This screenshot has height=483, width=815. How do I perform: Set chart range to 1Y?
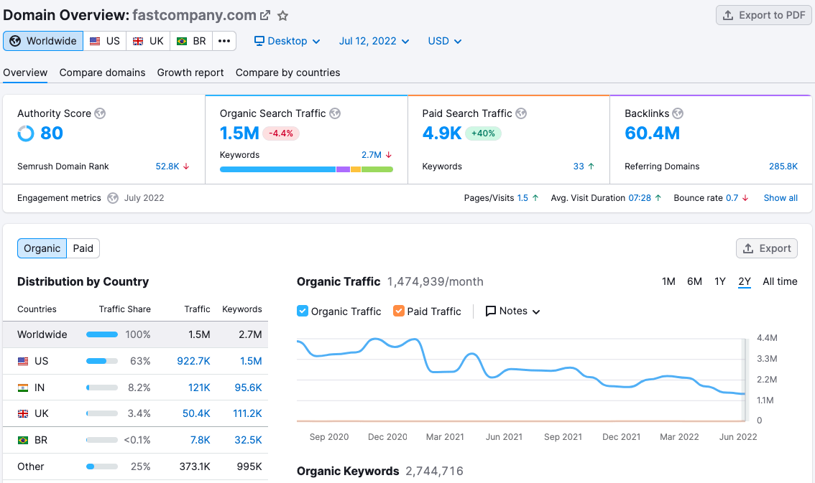click(720, 282)
